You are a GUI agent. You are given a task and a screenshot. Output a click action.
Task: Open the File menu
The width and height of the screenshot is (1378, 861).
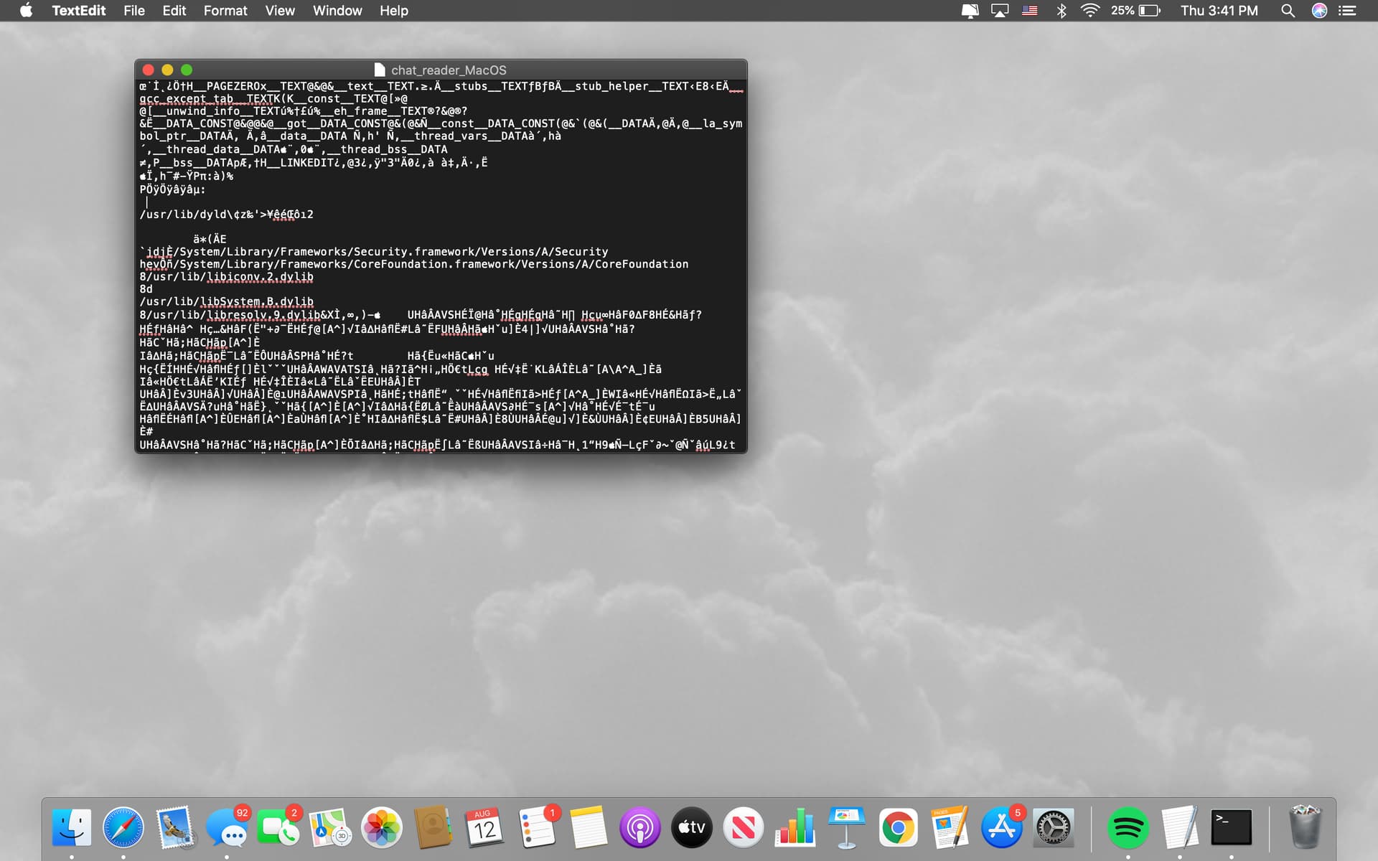[x=134, y=11]
